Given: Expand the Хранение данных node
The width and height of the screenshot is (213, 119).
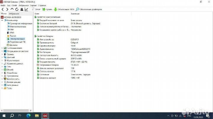Looking at the screenshot, I should click(x=2, y=63).
